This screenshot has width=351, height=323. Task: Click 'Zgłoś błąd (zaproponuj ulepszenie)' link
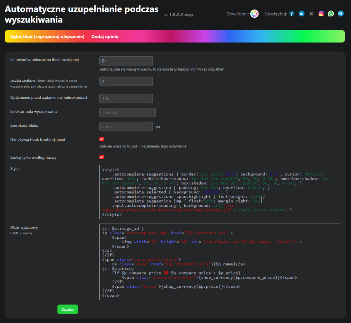pos(47,37)
